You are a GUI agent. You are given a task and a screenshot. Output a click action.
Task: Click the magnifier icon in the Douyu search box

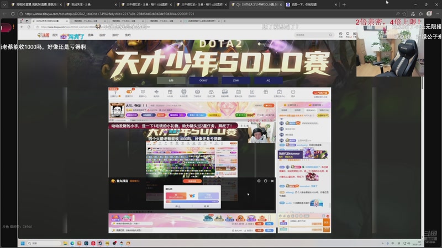(x=330, y=35)
